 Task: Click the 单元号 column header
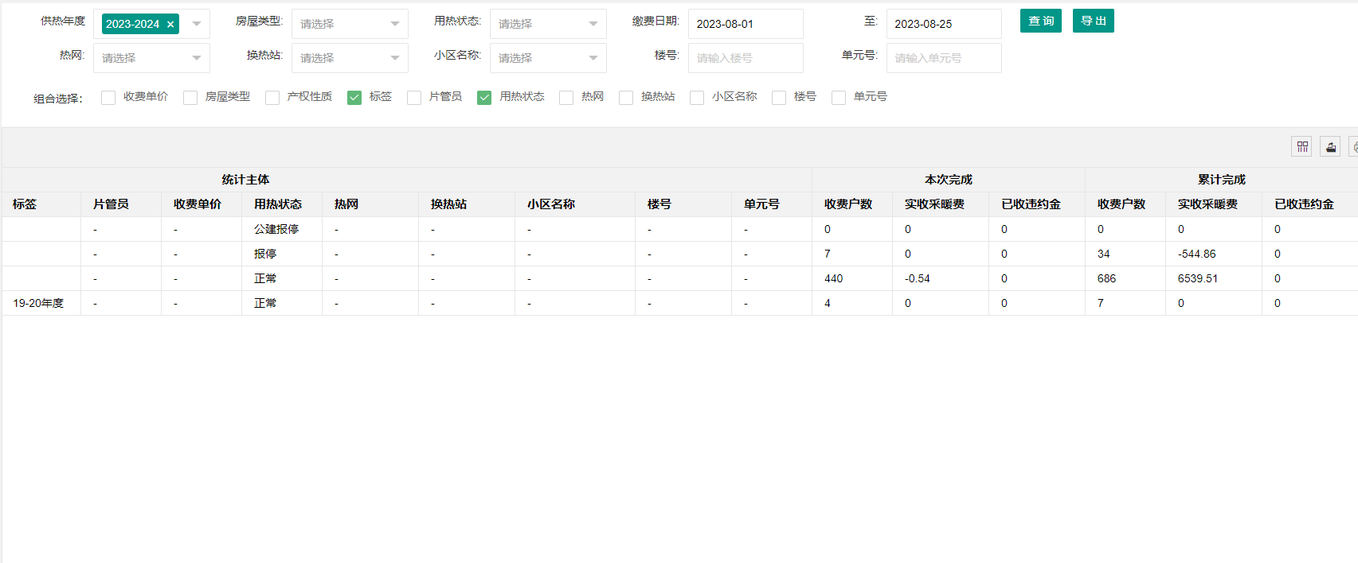(772, 204)
